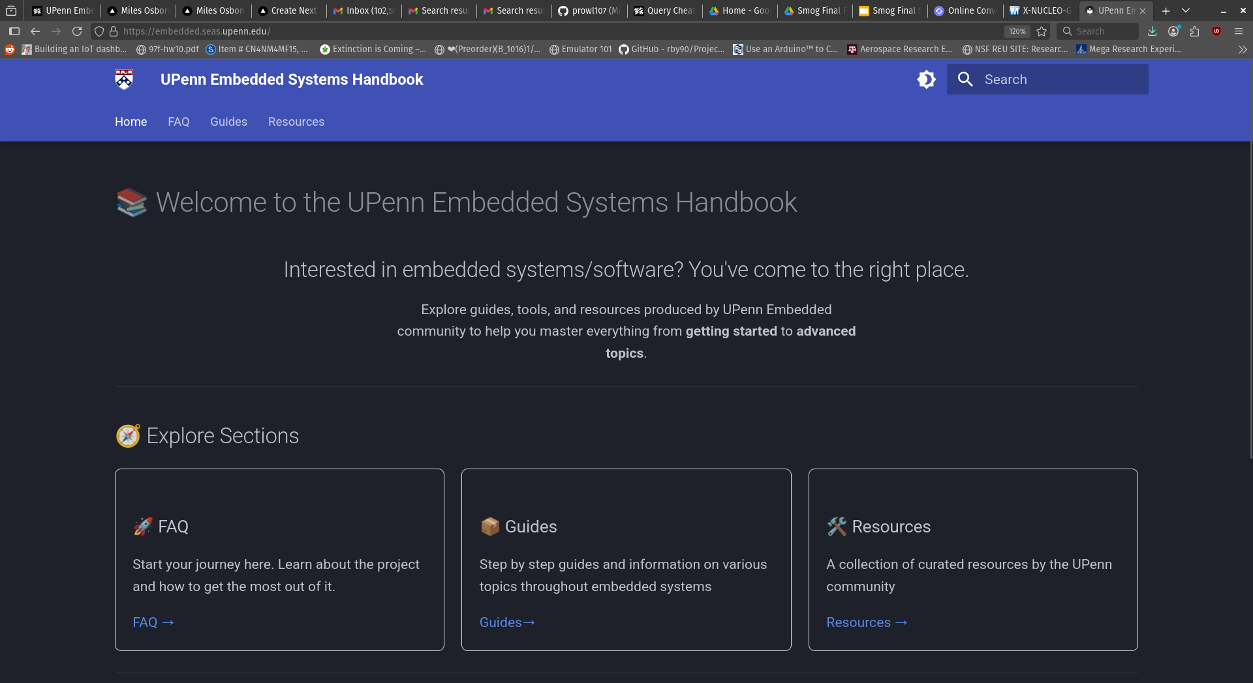Open Building an IoT dashb... bookmark
Image resolution: width=1253 pixels, height=683 pixels.
click(x=74, y=49)
